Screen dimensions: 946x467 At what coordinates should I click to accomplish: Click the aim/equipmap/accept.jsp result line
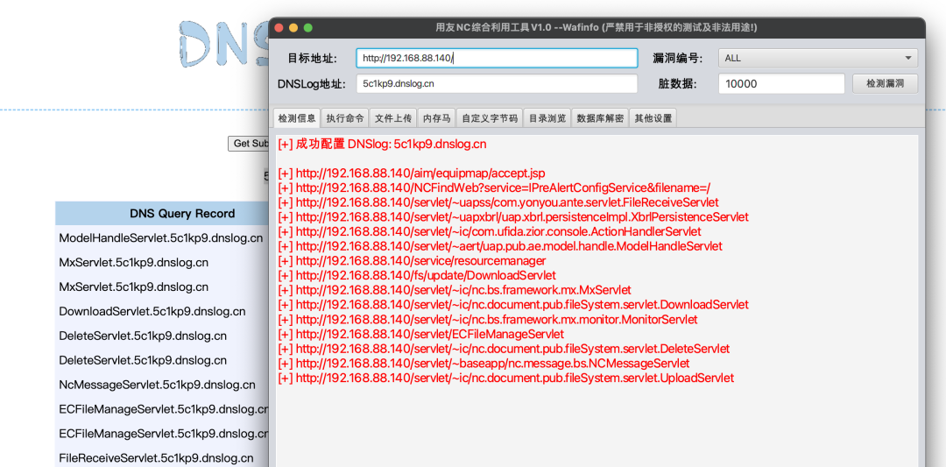pos(412,173)
